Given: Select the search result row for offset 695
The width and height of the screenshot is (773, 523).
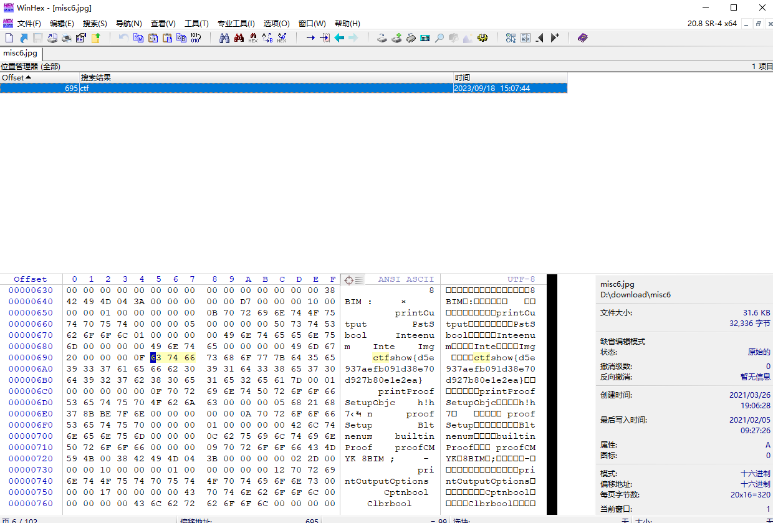Looking at the screenshot, I should click(284, 89).
